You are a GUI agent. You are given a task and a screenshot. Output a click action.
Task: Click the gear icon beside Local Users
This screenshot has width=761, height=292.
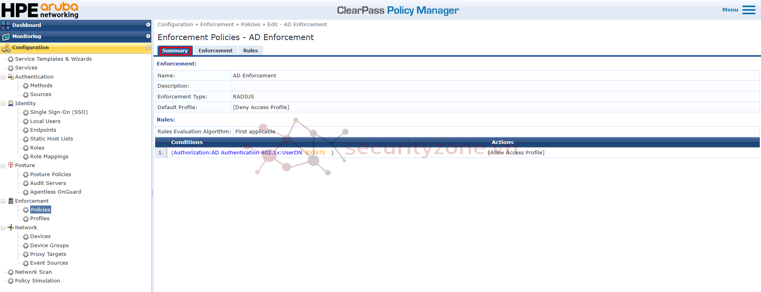pyautogui.click(x=26, y=121)
